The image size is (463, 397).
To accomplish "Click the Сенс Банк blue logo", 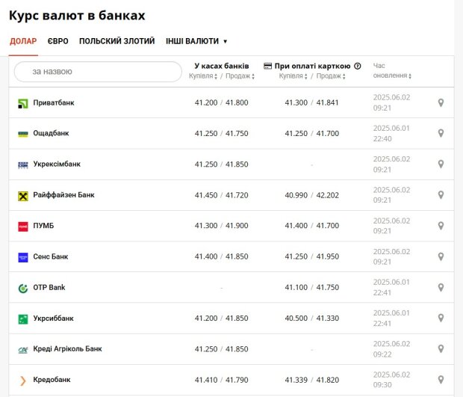I will [23, 257].
